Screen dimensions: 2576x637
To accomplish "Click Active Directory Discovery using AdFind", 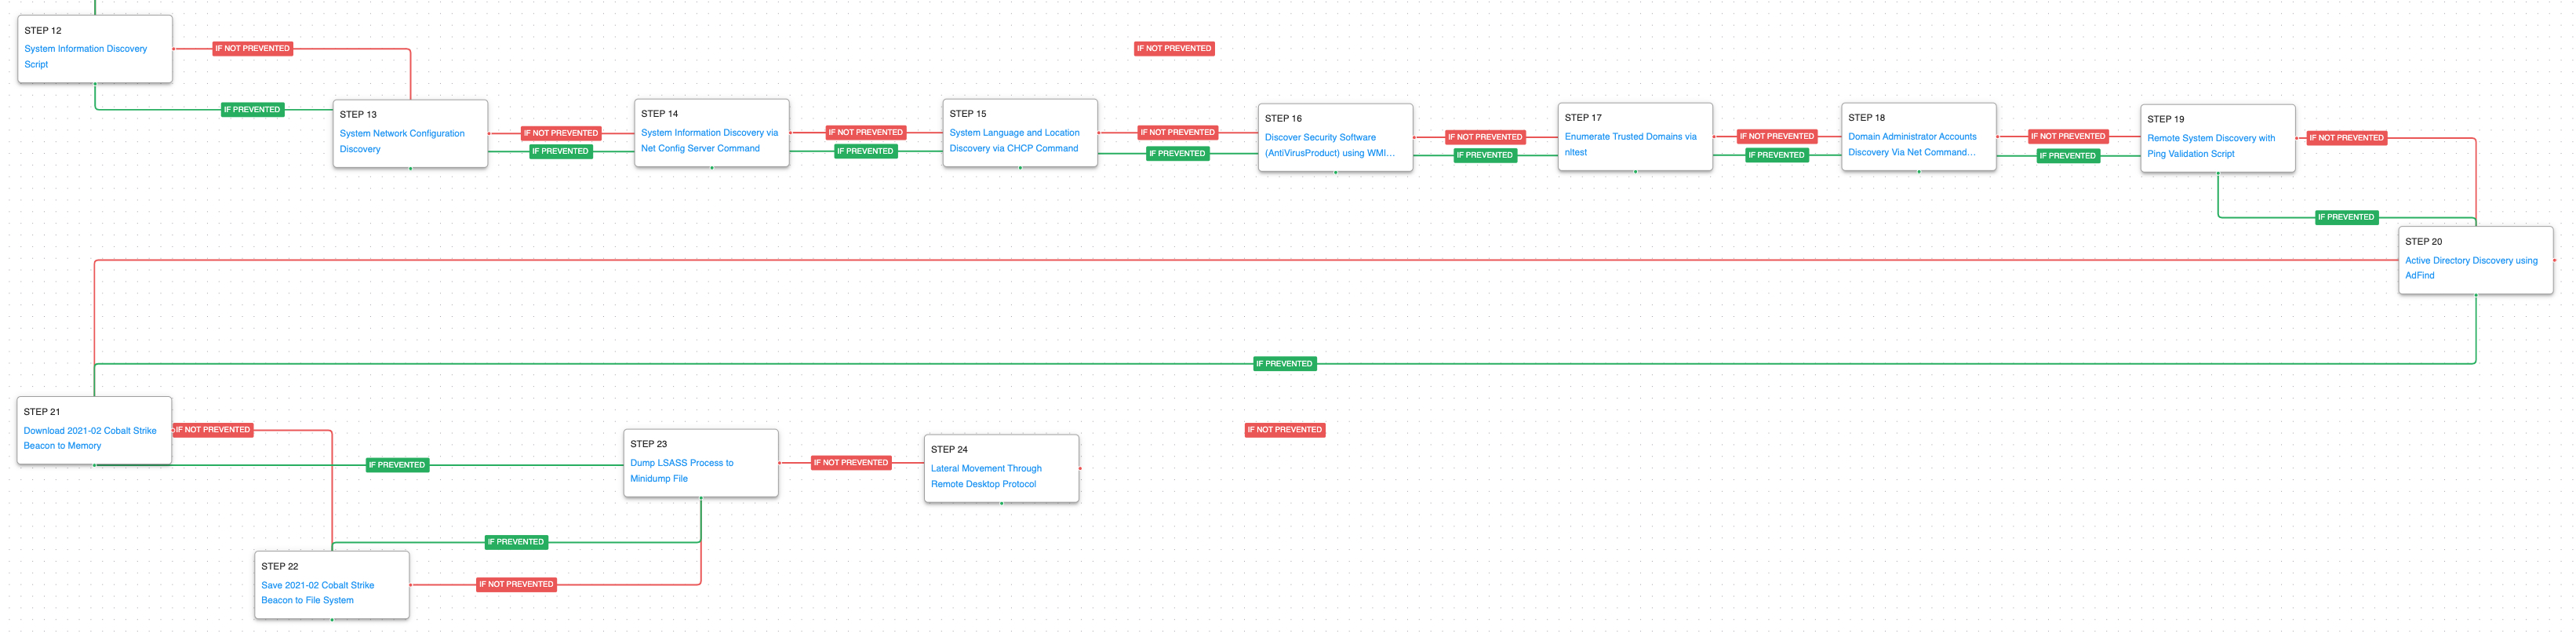I will click(2470, 261).
